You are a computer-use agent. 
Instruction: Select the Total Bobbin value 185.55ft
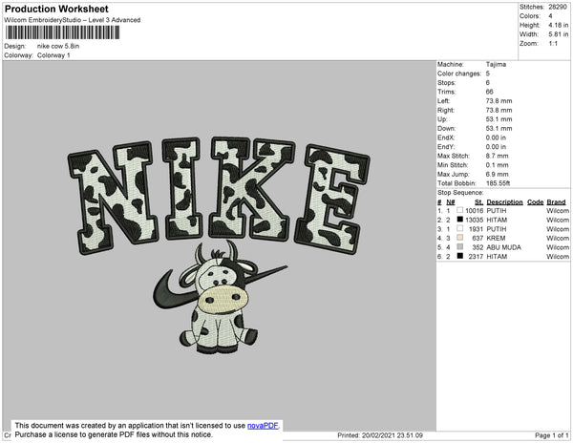pos(498,183)
